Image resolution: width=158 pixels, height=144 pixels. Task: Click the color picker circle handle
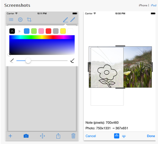click(9, 55)
